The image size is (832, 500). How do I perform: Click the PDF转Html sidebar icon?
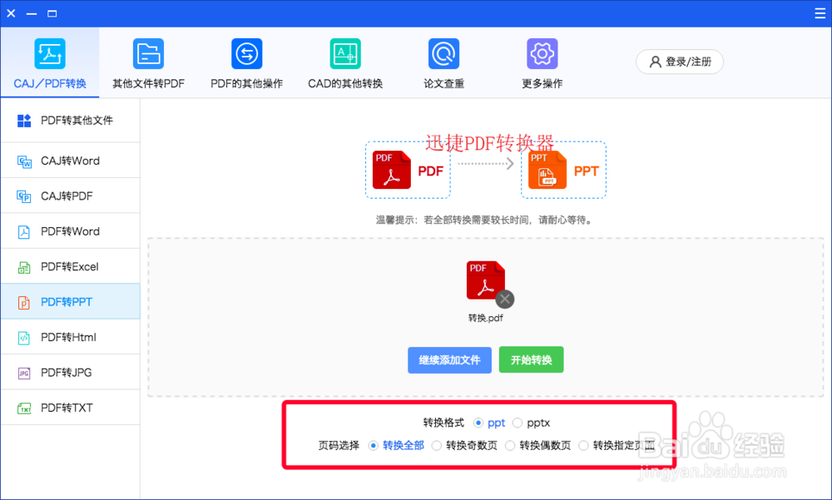pyautogui.click(x=24, y=338)
